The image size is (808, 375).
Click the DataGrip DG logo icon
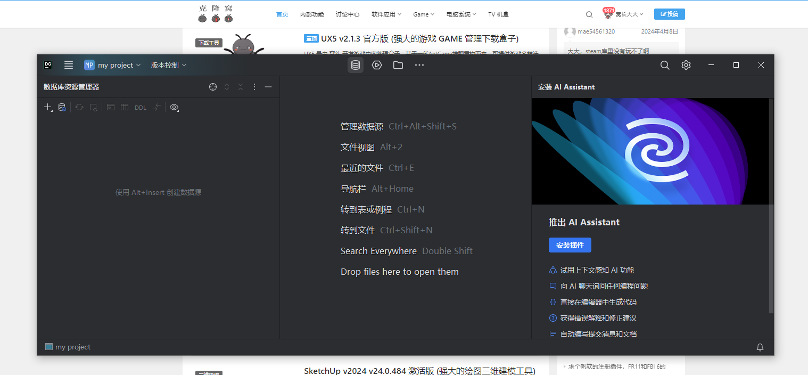coord(48,65)
